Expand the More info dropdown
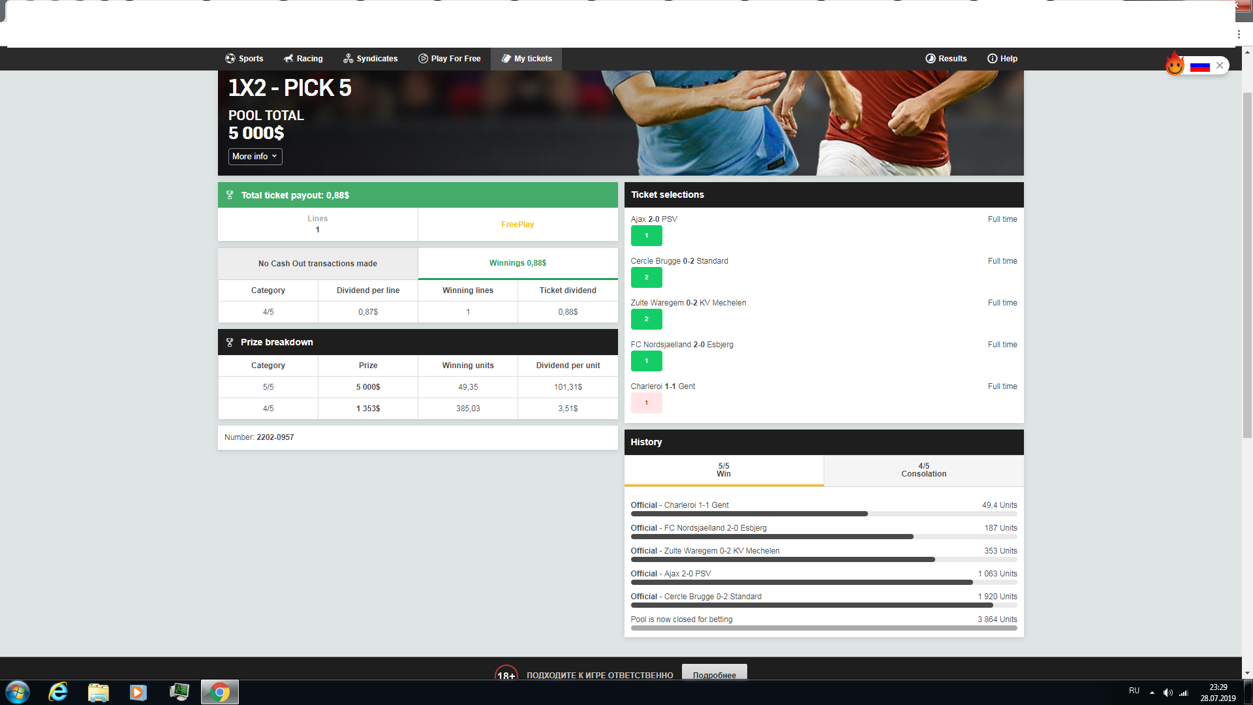The width and height of the screenshot is (1253, 705). [x=255, y=157]
